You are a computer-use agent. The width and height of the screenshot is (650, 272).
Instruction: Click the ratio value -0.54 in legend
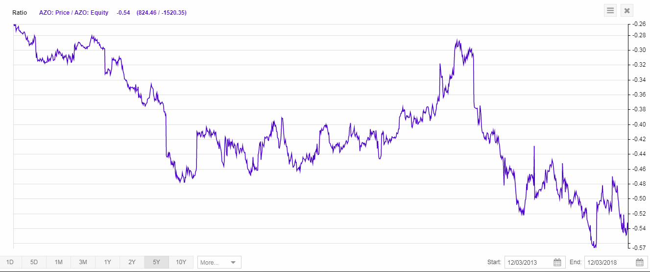(123, 13)
